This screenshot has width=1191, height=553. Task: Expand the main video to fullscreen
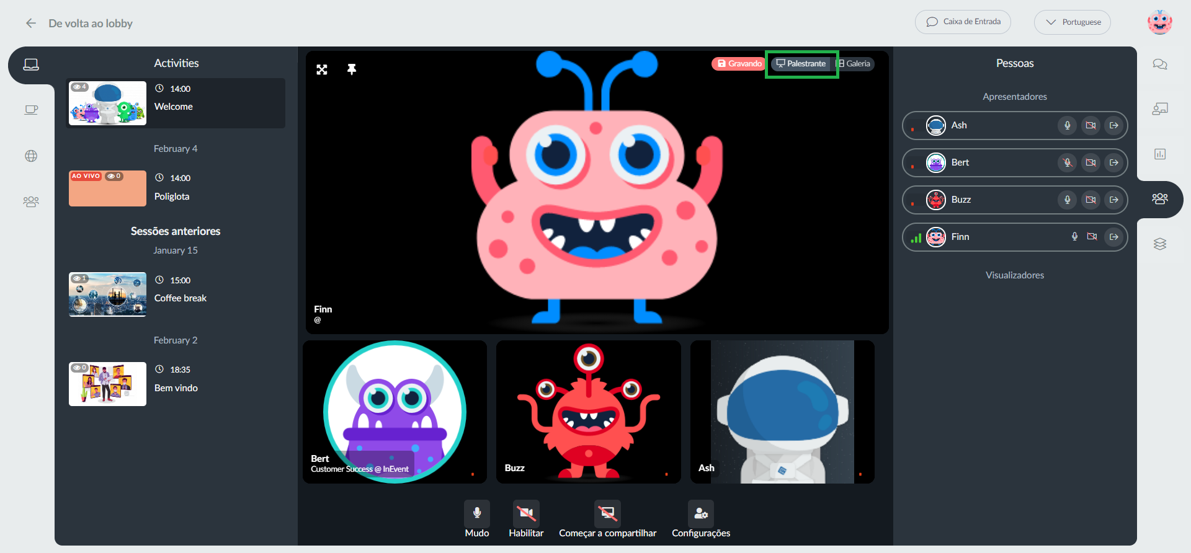coord(322,69)
